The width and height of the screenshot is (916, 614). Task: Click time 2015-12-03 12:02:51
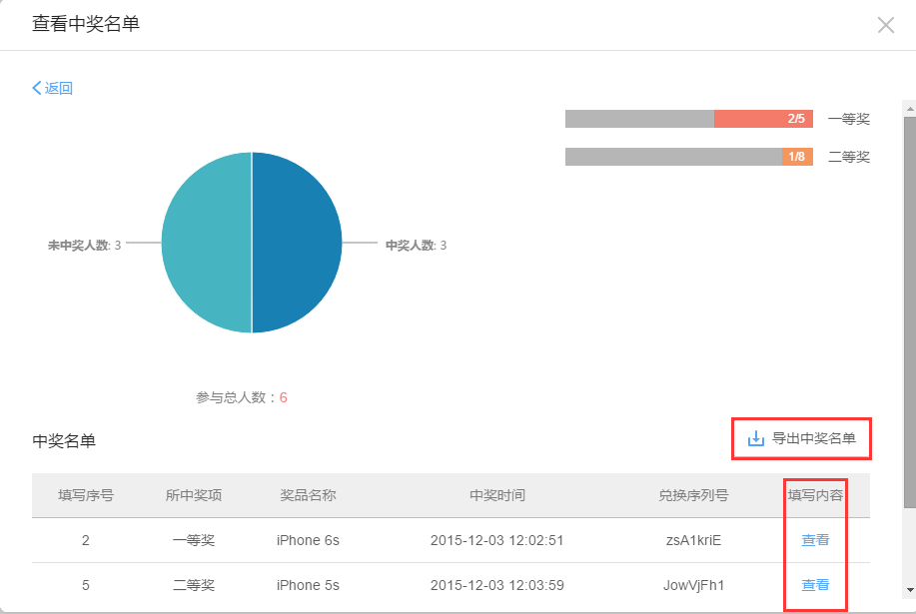tap(497, 540)
